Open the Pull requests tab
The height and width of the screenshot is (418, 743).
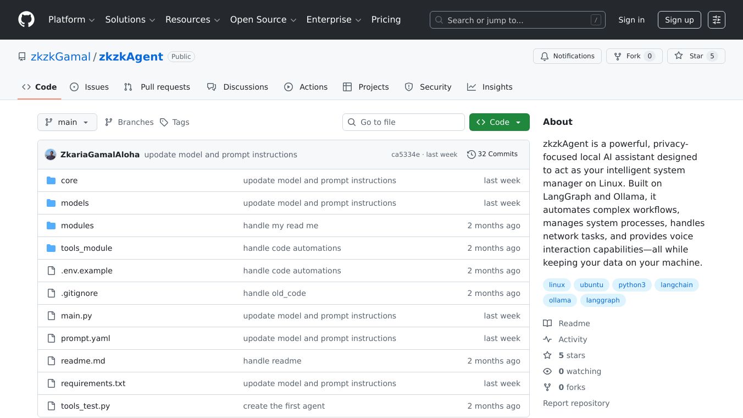pos(157,87)
